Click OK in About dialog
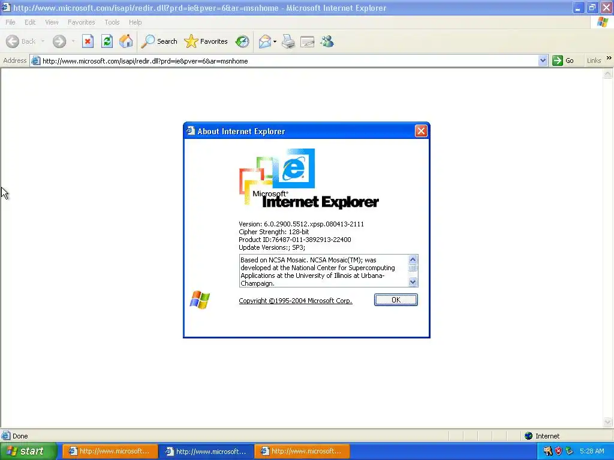 [x=396, y=300]
